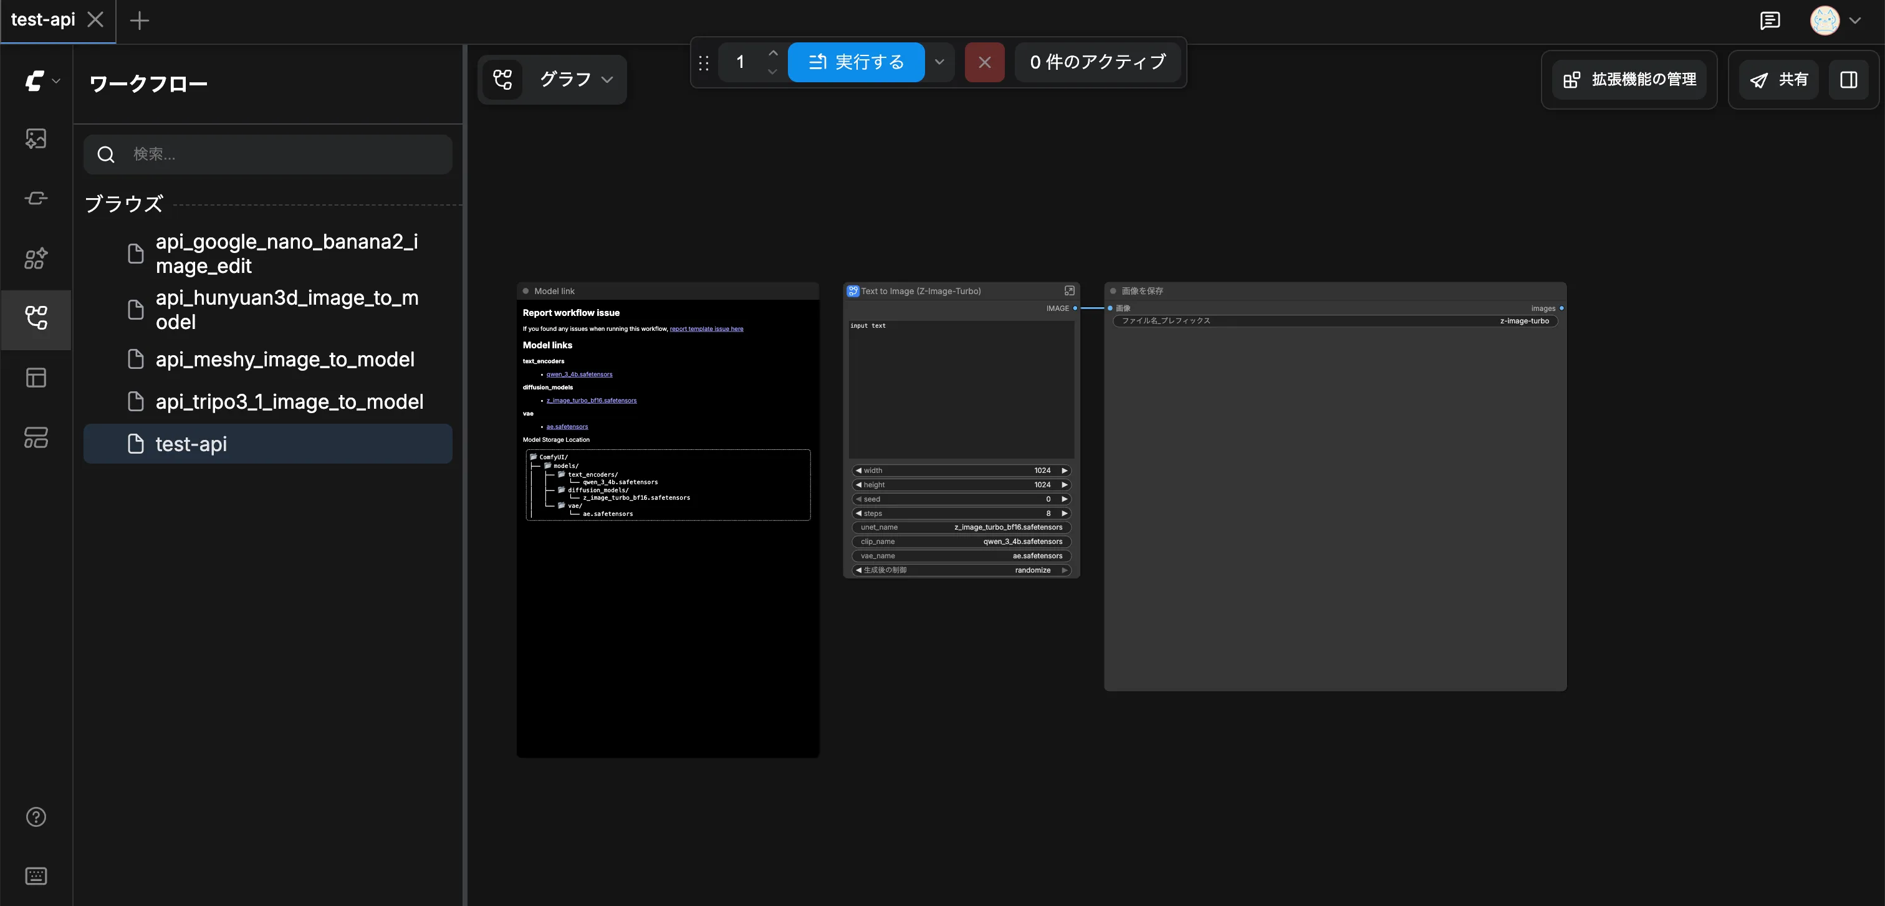The image size is (1885, 906).
Task: Open 生成後の制御 randomize selector
Action: tap(961, 570)
